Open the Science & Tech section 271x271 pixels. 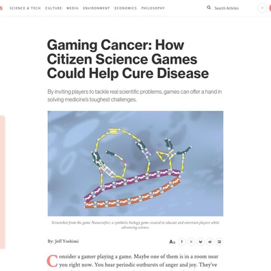tap(25, 8)
